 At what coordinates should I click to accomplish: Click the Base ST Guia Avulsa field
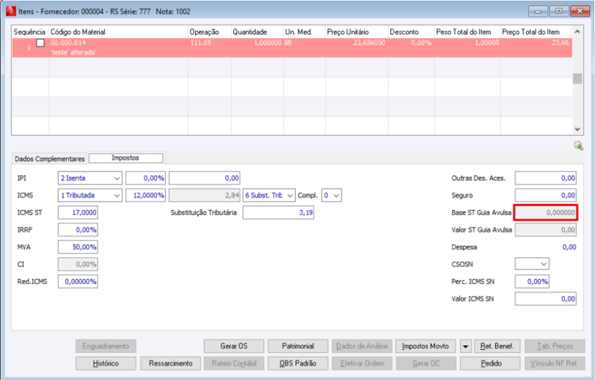(x=546, y=213)
